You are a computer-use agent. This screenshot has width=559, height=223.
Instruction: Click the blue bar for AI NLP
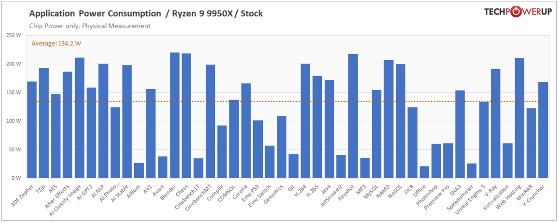coord(103,121)
